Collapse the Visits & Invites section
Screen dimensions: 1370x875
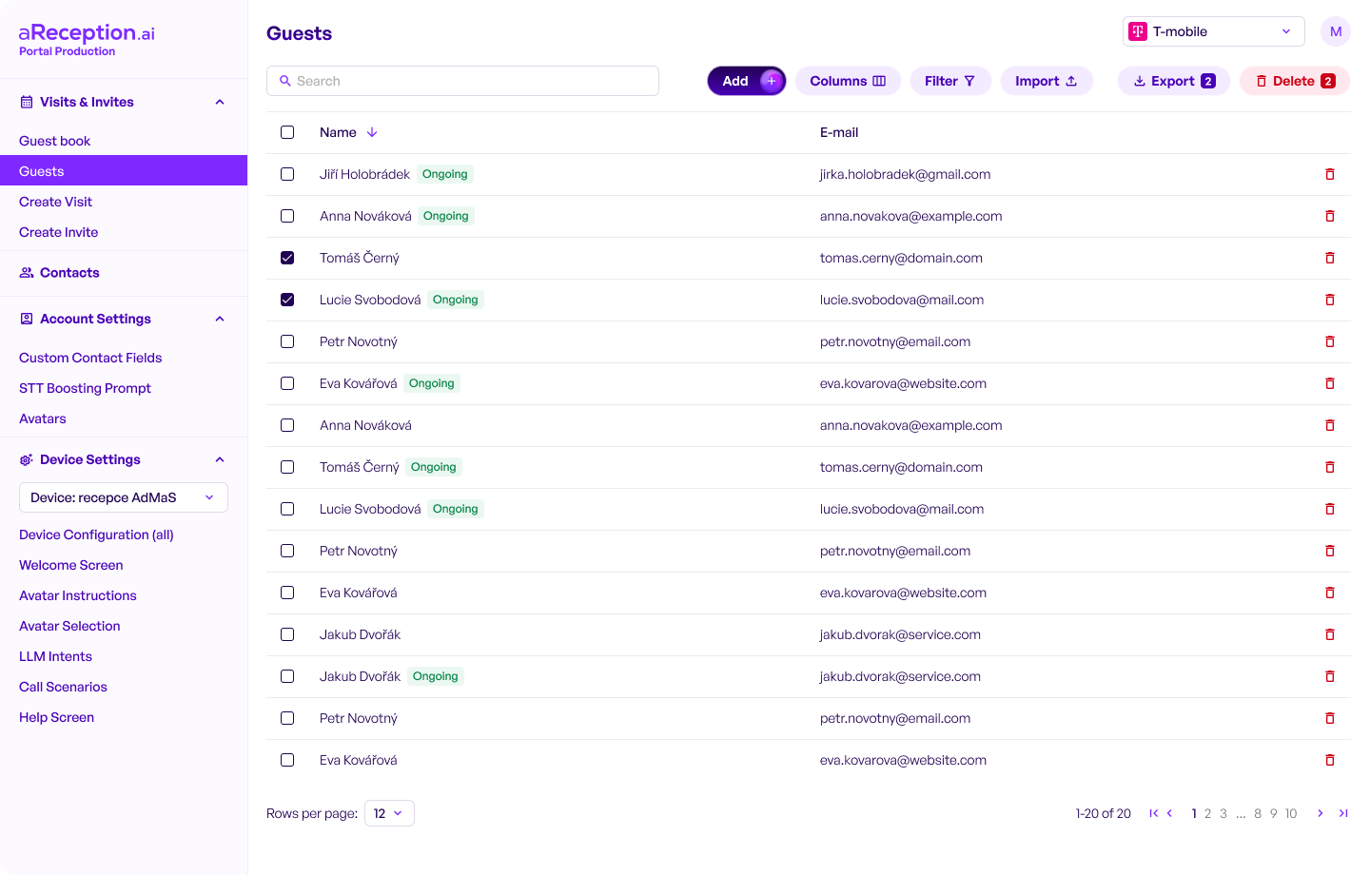pos(220,102)
